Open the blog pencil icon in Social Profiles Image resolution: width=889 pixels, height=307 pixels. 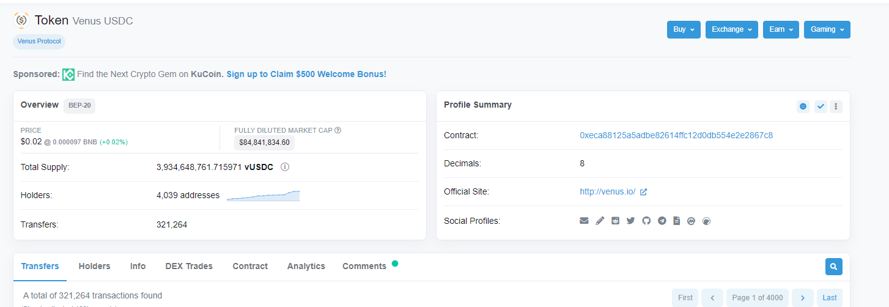(x=600, y=221)
